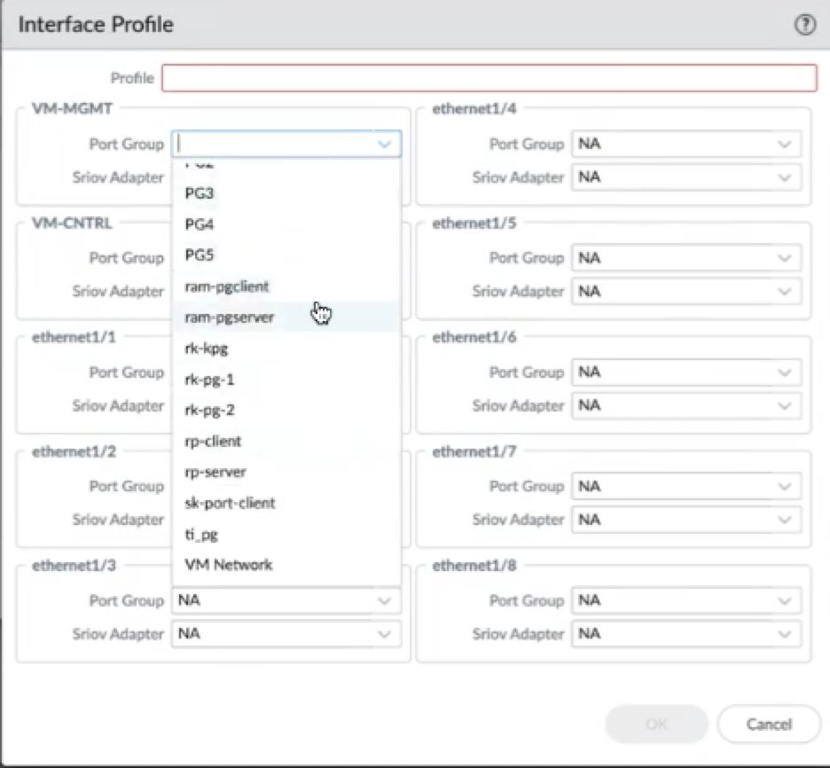The width and height of the screenshot is (830, 768).
Task: Select ti_pg from the list
Action: pos(201,534)
